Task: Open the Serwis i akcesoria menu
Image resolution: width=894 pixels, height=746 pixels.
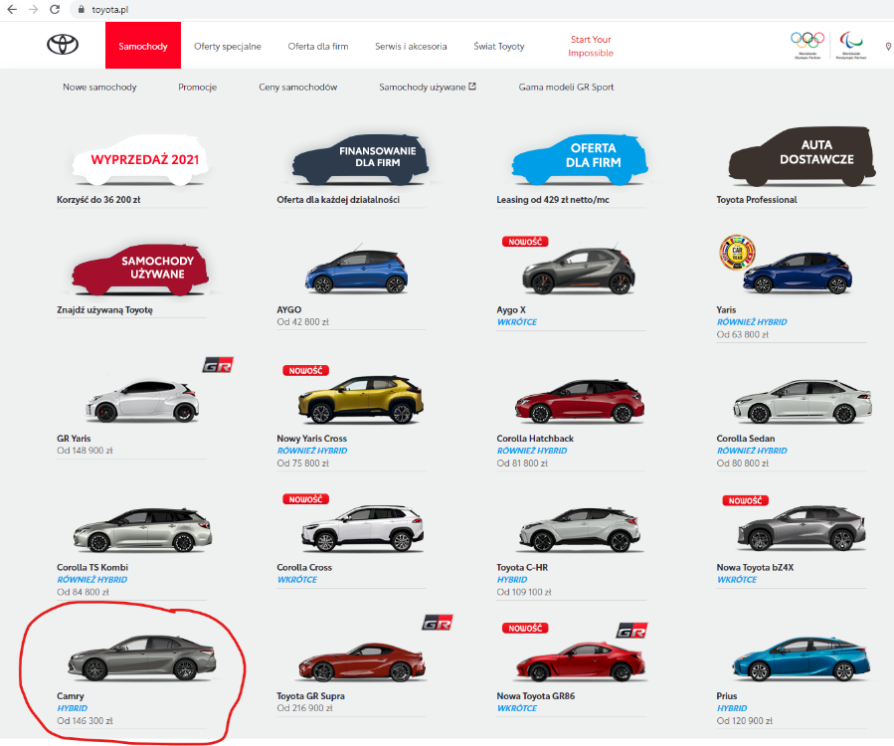Action: coord(411,46)
